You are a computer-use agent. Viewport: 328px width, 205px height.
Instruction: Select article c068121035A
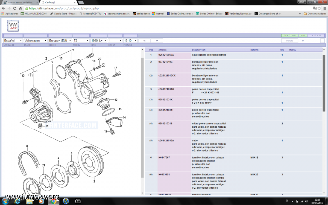166,140
